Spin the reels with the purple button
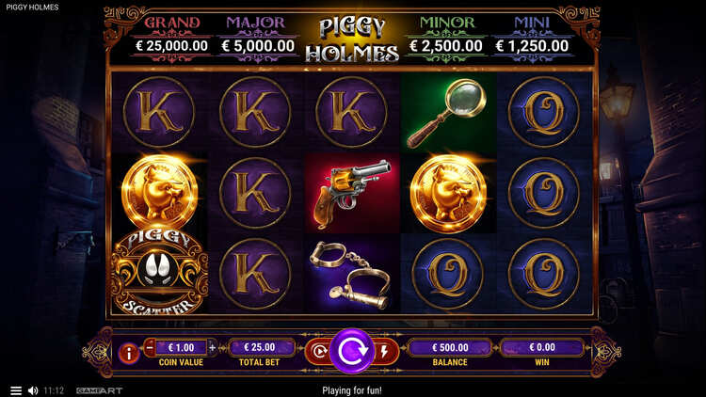This screenshot has height=397, width=706. coord(352,351)
